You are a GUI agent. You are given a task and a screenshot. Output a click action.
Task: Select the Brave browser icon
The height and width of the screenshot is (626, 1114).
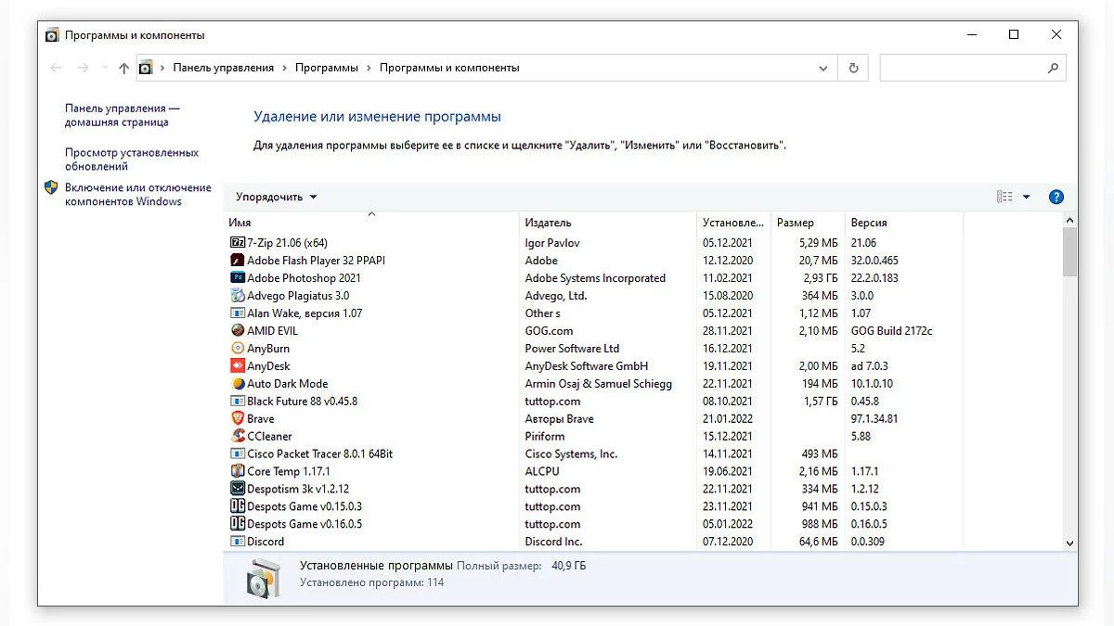(x=238, y=419)
